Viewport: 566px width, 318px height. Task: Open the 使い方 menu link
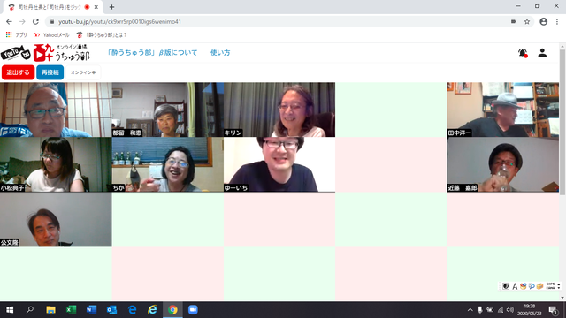click(220, 53)
